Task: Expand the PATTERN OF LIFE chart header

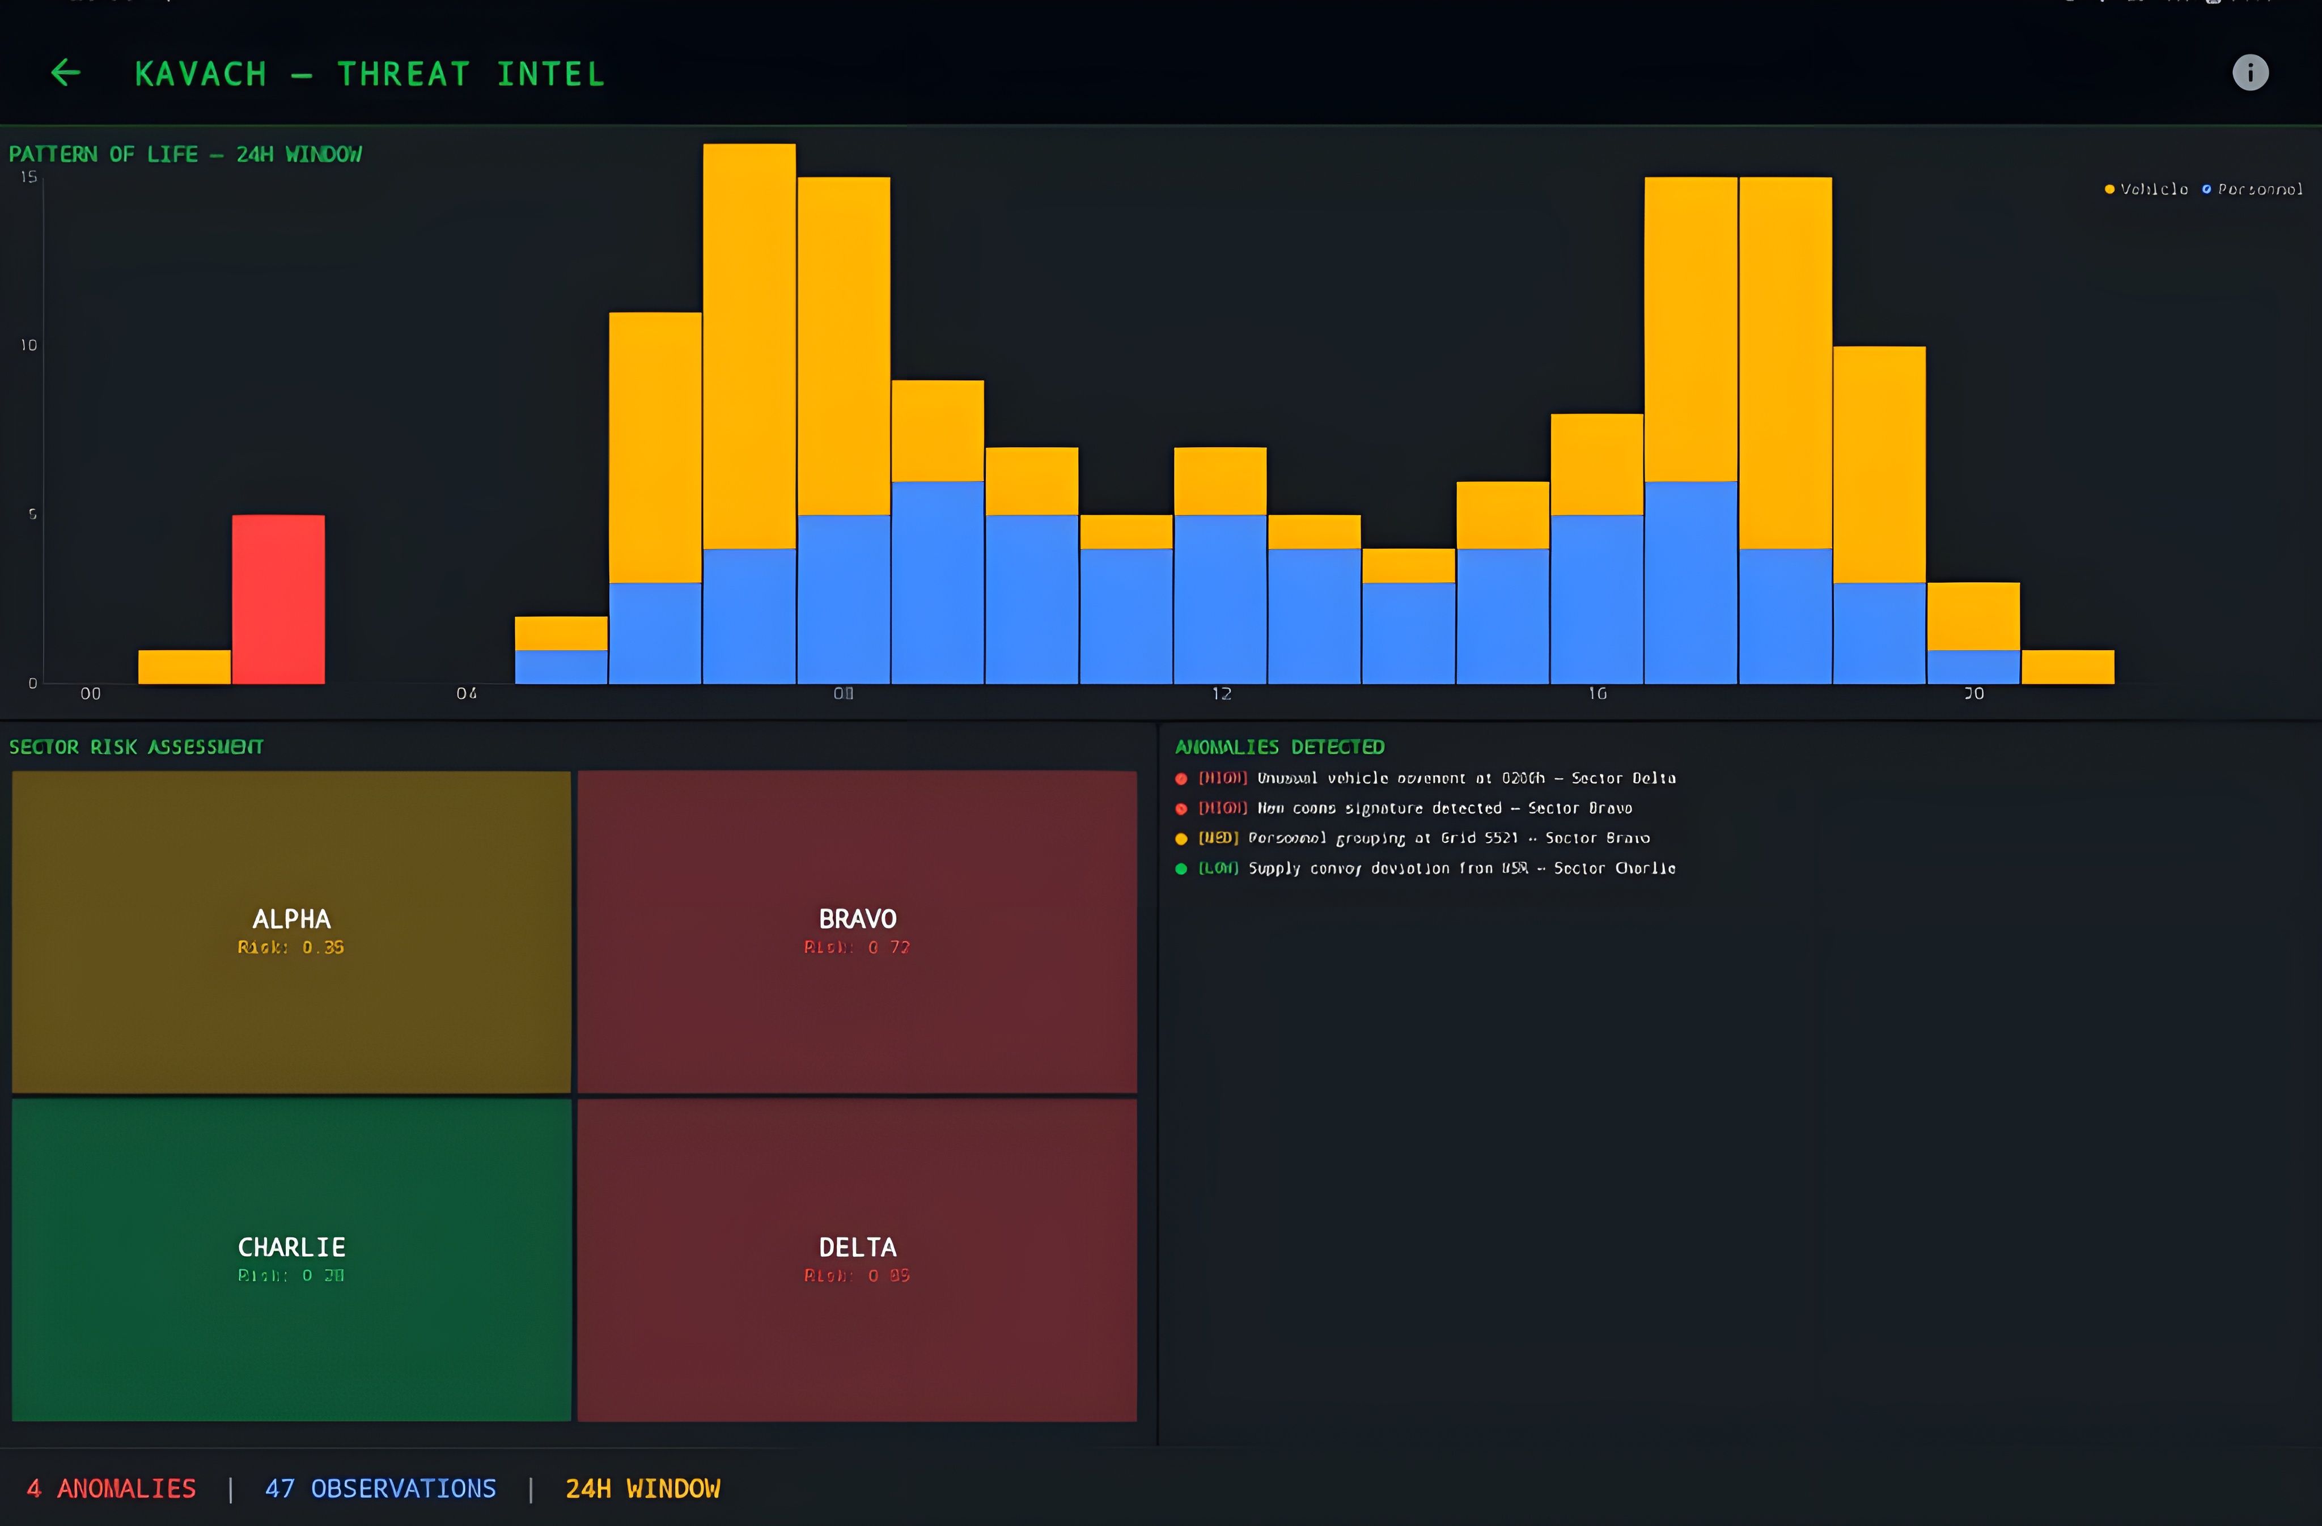Action: coord(185,153)
